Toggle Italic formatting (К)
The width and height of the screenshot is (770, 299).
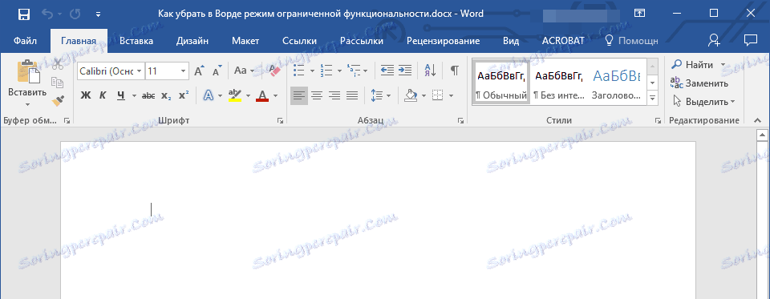tap(103, 95)
